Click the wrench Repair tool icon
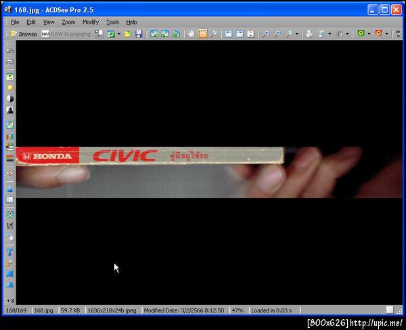Viewport: 406px width, 330px height. coord(10,263)
